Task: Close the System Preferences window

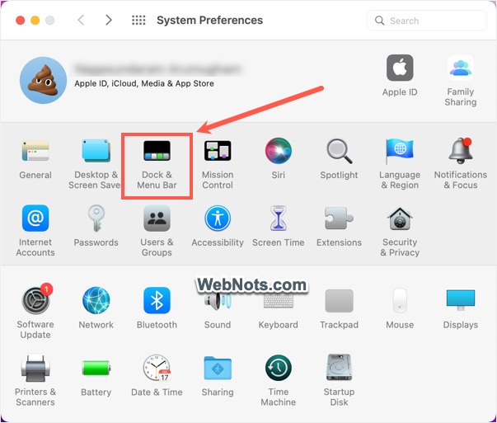Action: click(x=21, y=21)
